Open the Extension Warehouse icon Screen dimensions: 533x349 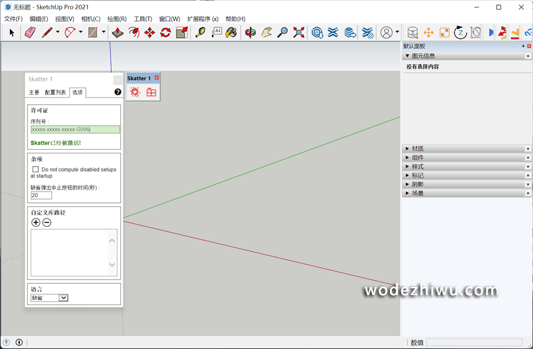[x=333, y=33]
